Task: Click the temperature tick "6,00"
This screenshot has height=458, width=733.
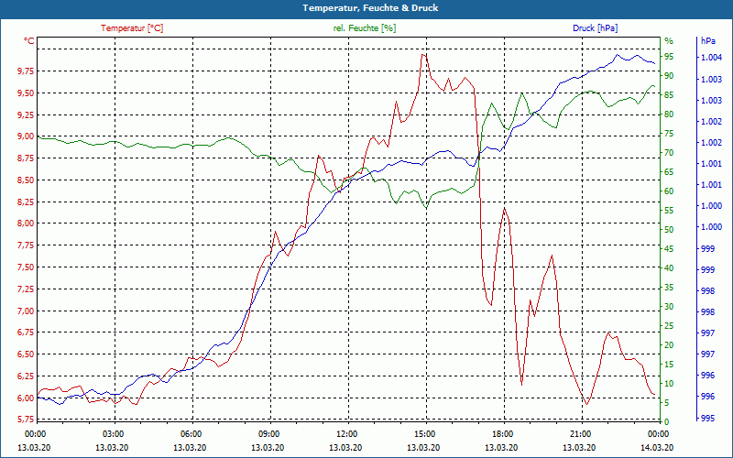Action: pos(26,398)
